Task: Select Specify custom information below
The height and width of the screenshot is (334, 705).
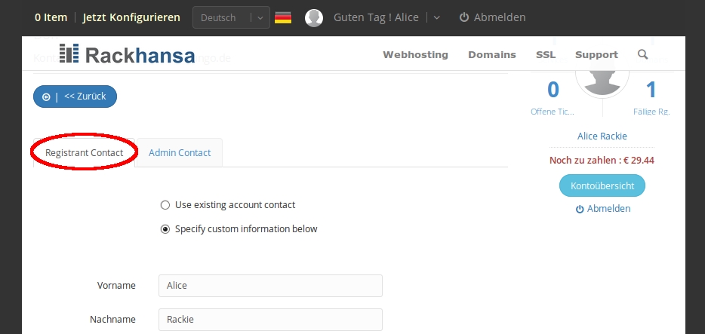Action: click(x=165, y=229)
